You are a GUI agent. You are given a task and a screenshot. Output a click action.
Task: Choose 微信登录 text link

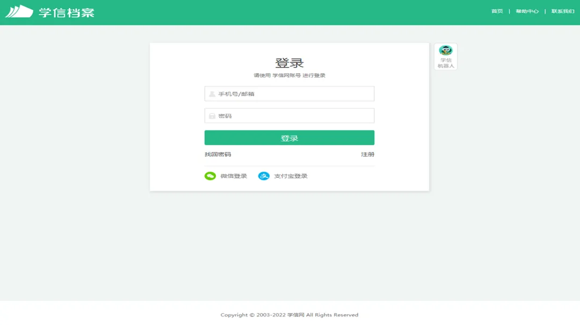coord(234,176)
